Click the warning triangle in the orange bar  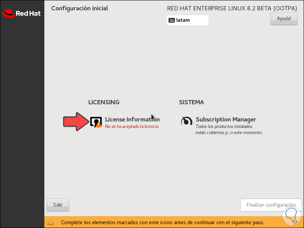(50, 222)
